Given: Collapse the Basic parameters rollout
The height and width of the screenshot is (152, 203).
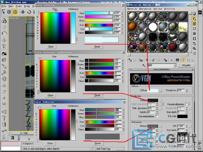Looking at the screenshot, I should tap(161, 69).
